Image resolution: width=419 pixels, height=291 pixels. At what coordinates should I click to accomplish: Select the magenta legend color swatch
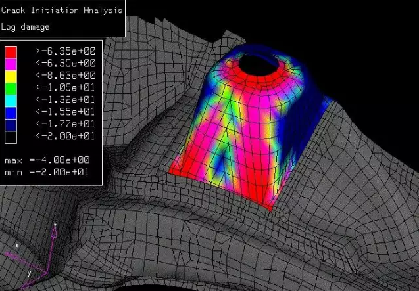coord(11,64)
